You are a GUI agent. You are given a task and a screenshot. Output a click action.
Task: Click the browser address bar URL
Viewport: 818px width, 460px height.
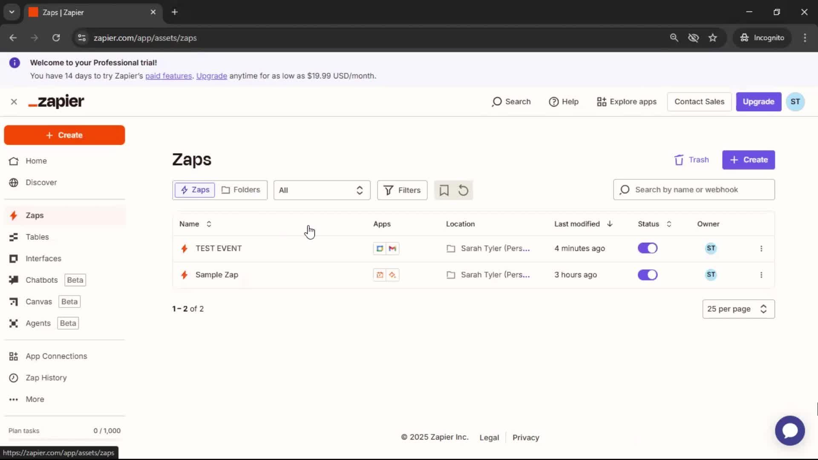click(145, 38)
